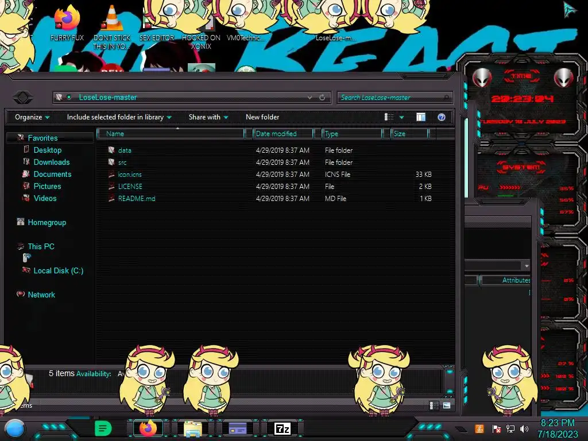The height and width of the screenshot is (441, 588).
Task: Open the Organize menu
Action: [32, 117]
